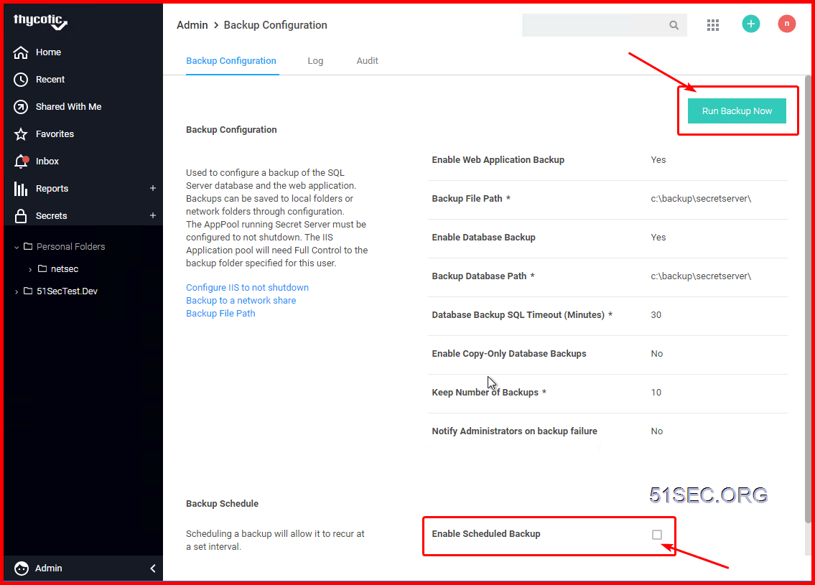
Task: Expand the Secrets plus sign
Action: 153,215
